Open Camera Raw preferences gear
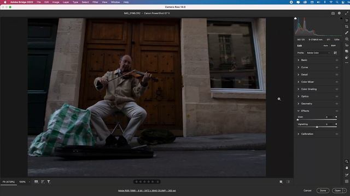Screen dimensions: 350x196 tap(339, 13)
